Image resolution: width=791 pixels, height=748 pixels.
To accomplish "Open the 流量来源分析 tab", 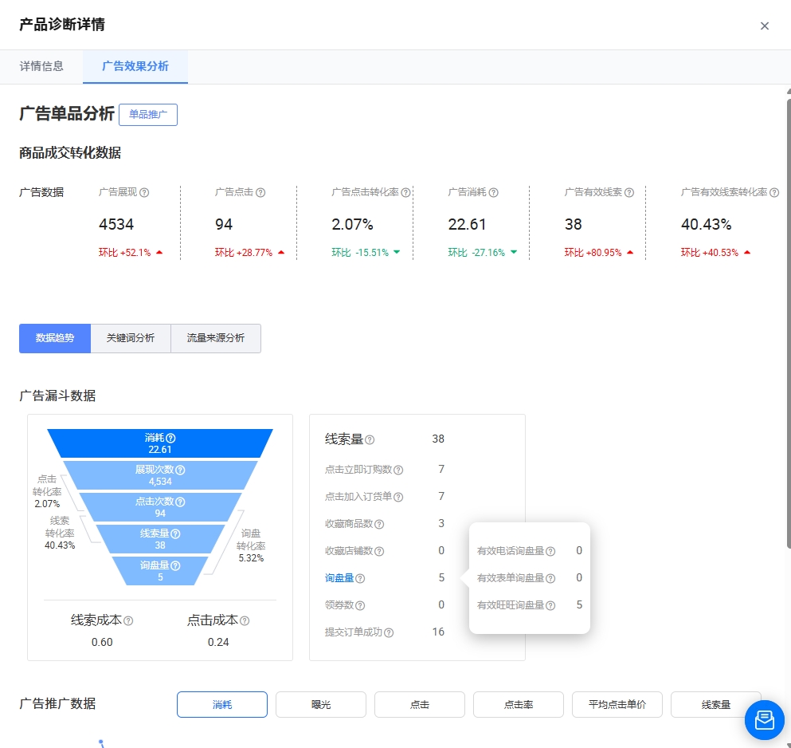I will tap(215, 338).
